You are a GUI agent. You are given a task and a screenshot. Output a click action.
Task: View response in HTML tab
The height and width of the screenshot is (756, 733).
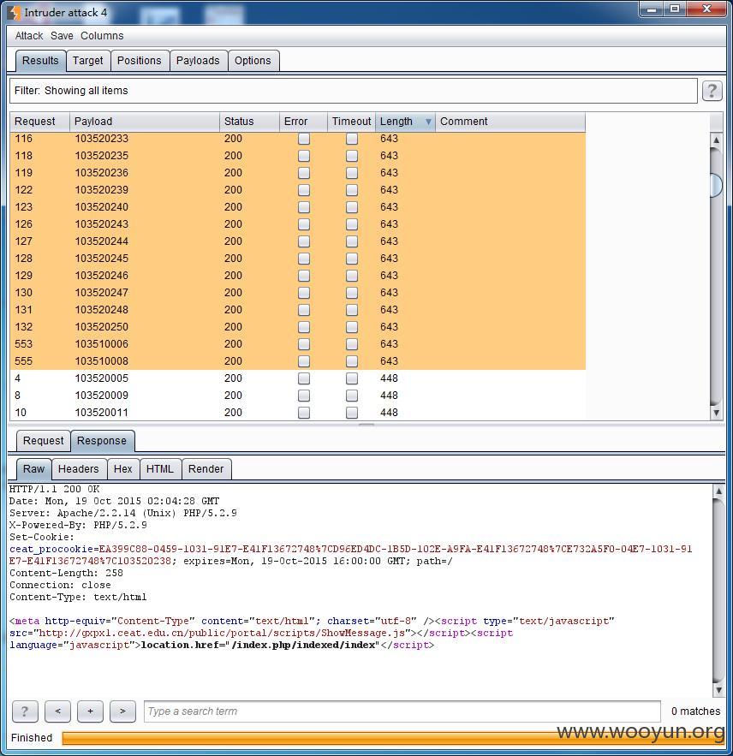(160, 469)
